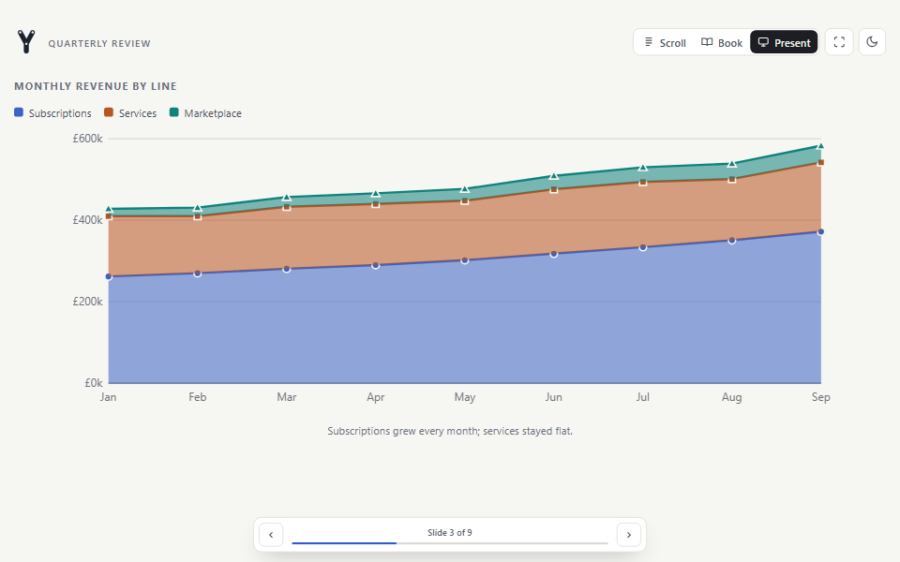Click the Sep Services square marker
900x562 pixels.
821,162
